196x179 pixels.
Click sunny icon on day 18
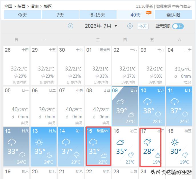click(175, 142)
